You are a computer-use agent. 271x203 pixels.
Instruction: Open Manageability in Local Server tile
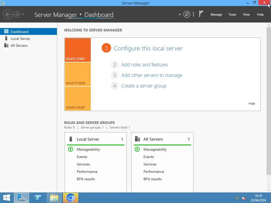coord(88,150)
